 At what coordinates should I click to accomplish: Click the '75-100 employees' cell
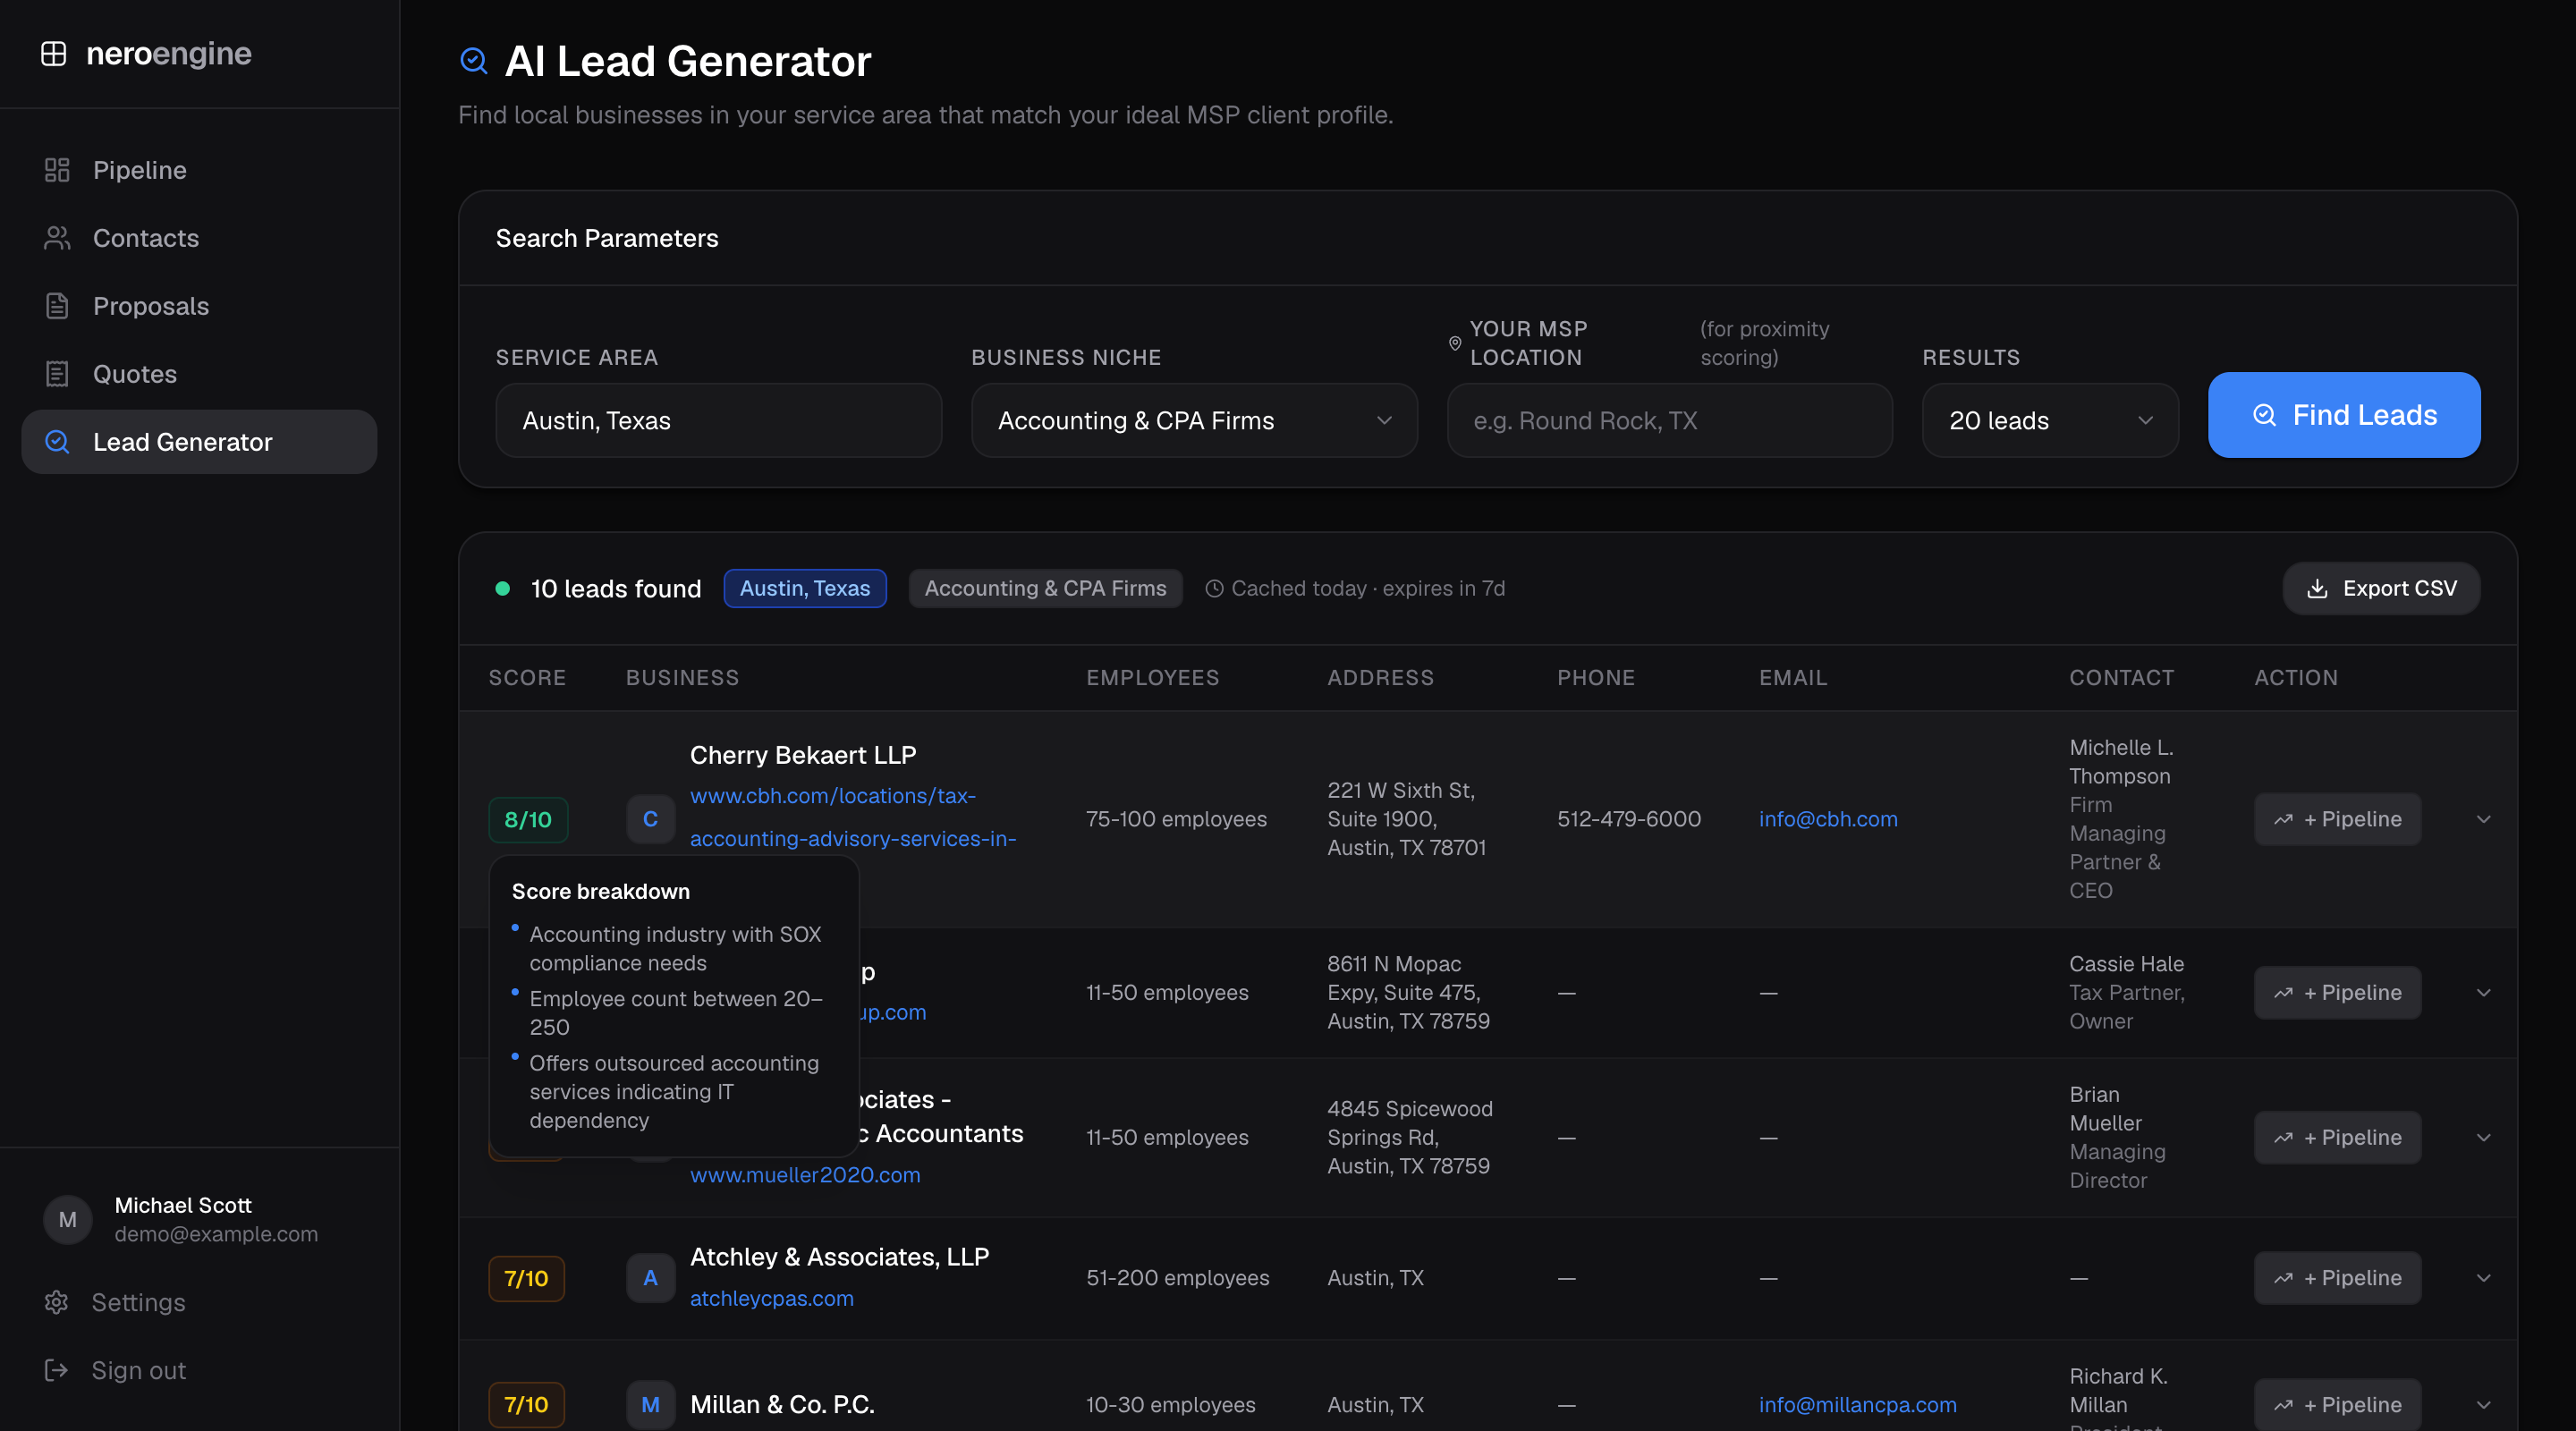1176,819
